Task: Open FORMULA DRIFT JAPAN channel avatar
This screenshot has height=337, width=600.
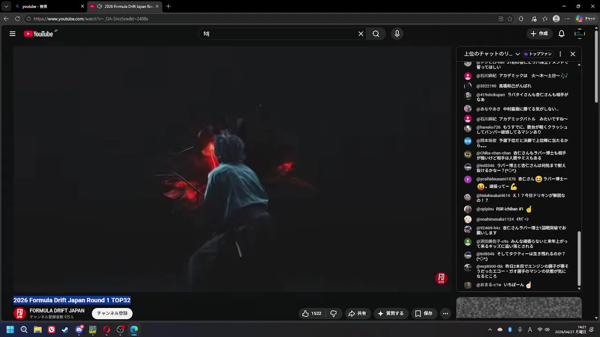Action: pyautogui.click(x=20, y=313)
